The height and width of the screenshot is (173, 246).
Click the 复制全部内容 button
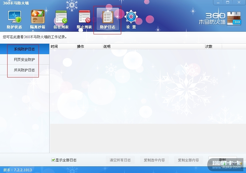pyautogui.click(x=188, y=160)
